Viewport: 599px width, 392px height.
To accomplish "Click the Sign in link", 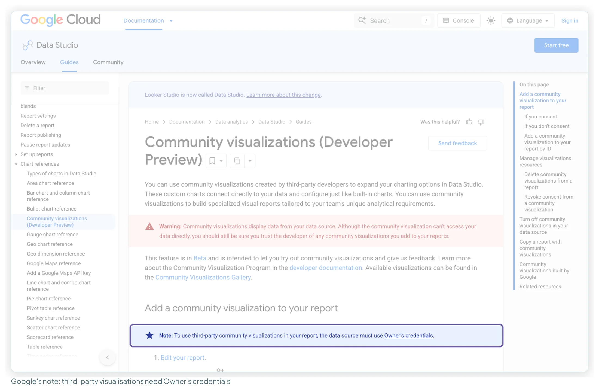I will click(x=570, y=21).
